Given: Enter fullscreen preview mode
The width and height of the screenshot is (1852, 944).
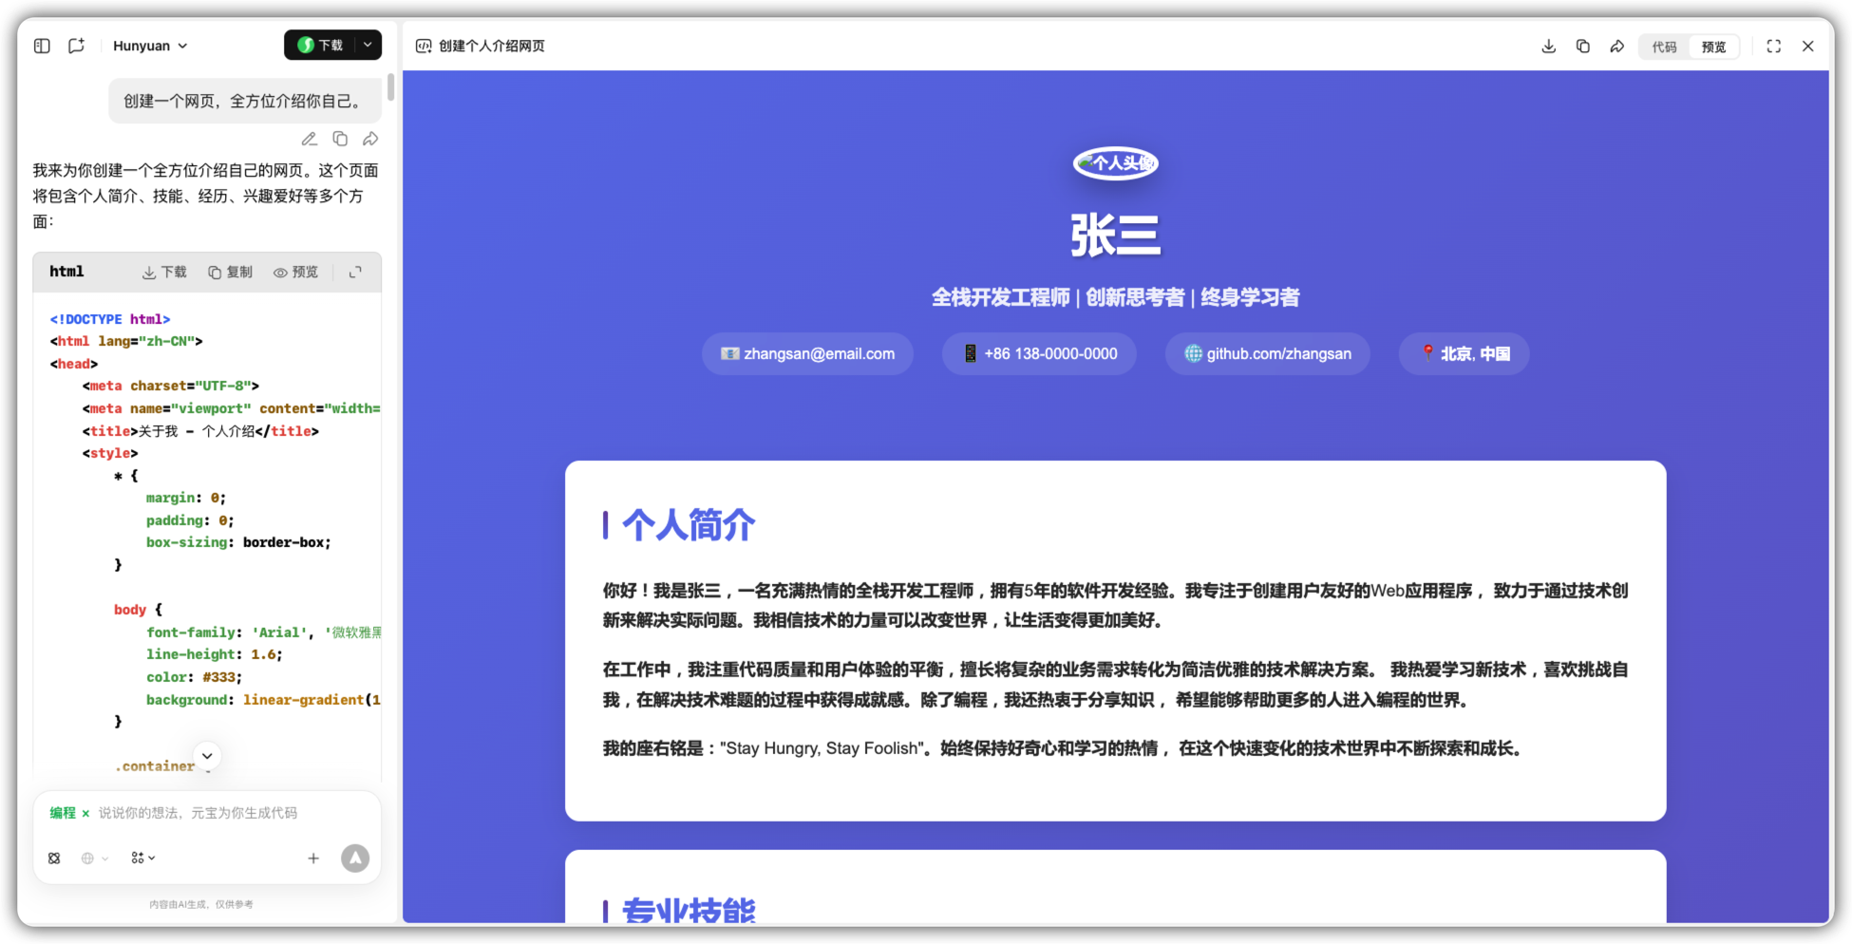Looking at the screenshot, I should [1773, 47].
